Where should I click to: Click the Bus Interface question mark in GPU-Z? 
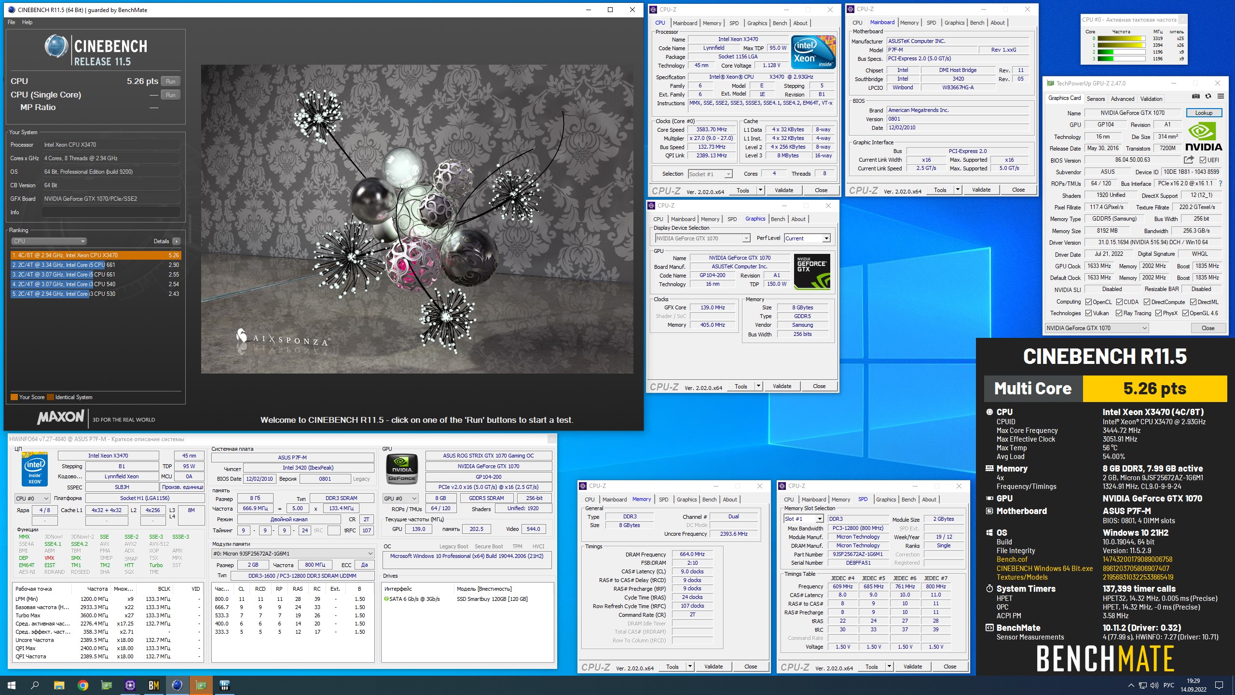tap(1221, 183)
